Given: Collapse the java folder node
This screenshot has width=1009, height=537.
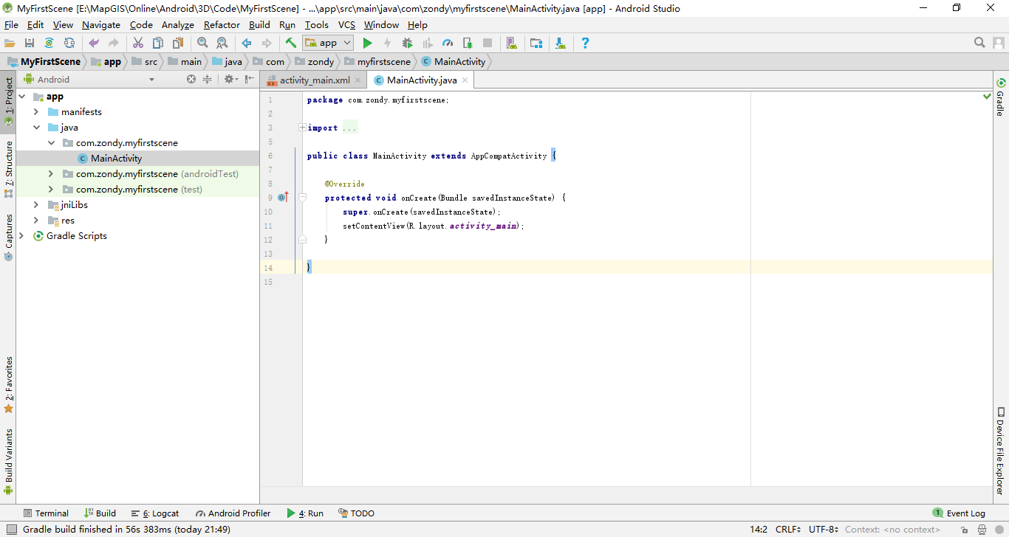Looking at the screenshot, I should click(36, 128).
